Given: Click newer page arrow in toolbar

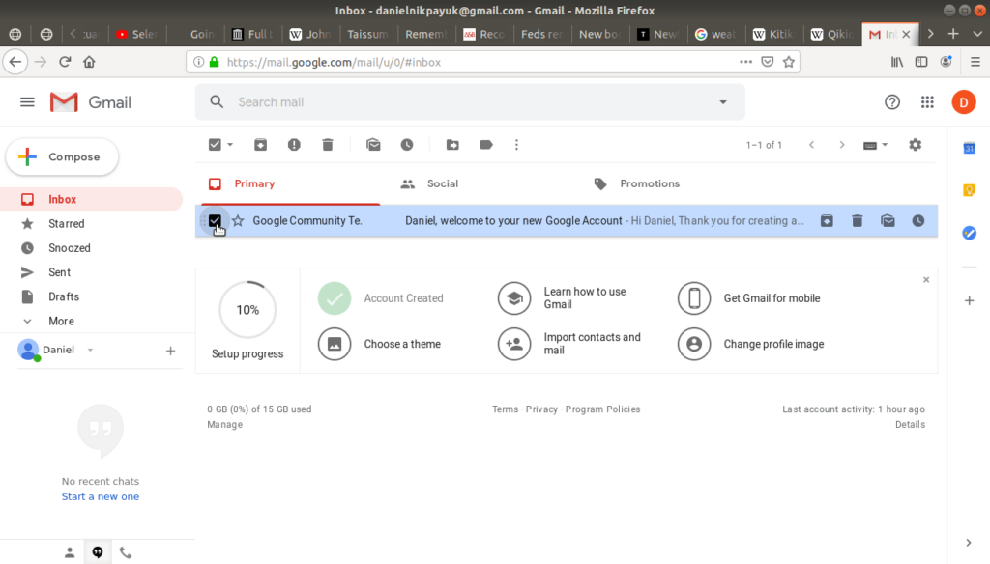Looking at the screenshot, I should pyautogui.click(x=811, y=145).
